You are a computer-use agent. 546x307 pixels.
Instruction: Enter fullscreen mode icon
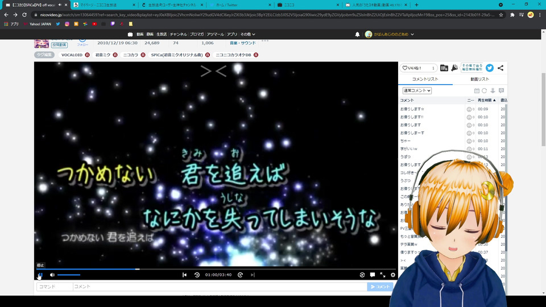tap(383, 275)
